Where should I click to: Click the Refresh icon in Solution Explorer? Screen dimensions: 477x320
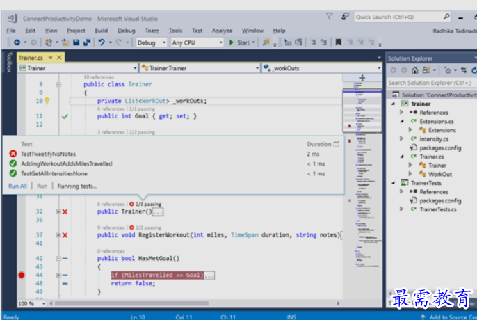click(474, 70)
